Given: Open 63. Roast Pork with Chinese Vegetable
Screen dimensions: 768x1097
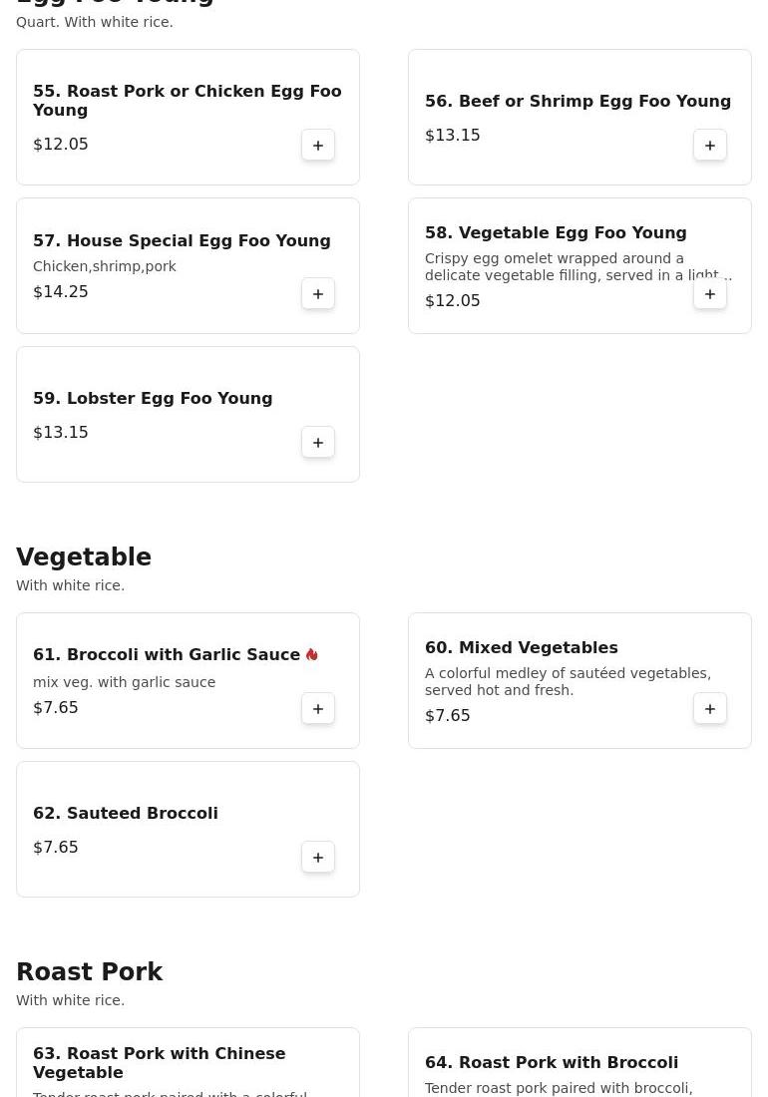Looking at the screenshot, I should [159, 1063].
